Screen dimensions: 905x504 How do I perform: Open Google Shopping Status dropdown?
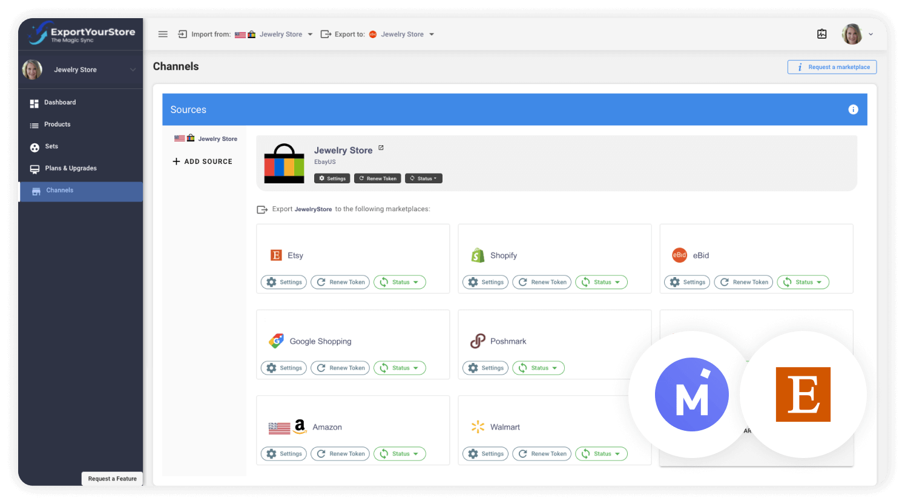(400, 368)
